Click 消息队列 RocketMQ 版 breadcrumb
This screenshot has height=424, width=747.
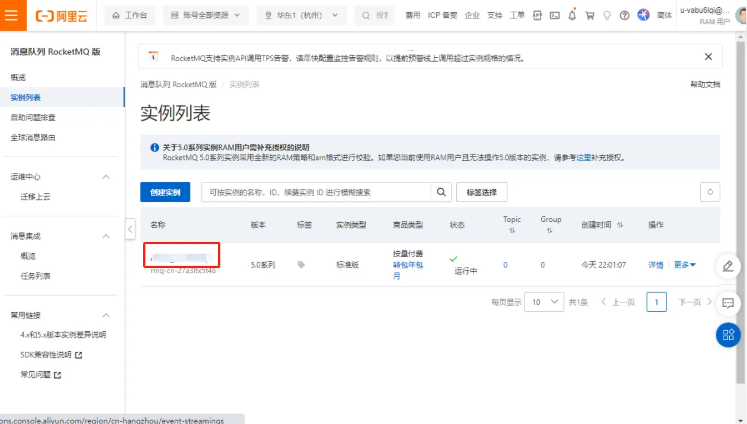tap(178, 84)
